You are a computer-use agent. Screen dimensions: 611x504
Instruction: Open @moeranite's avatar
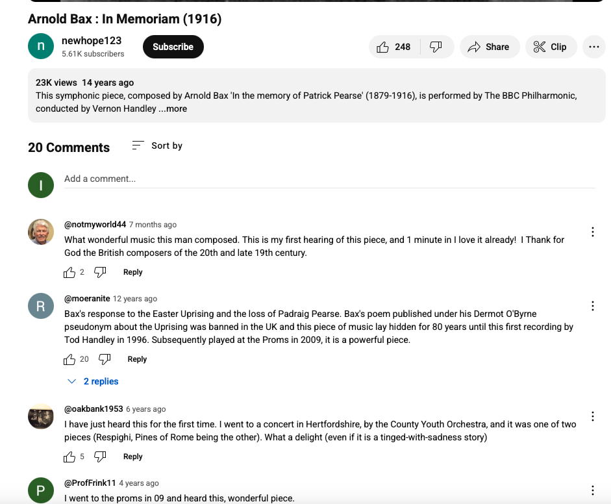[41, 306]
